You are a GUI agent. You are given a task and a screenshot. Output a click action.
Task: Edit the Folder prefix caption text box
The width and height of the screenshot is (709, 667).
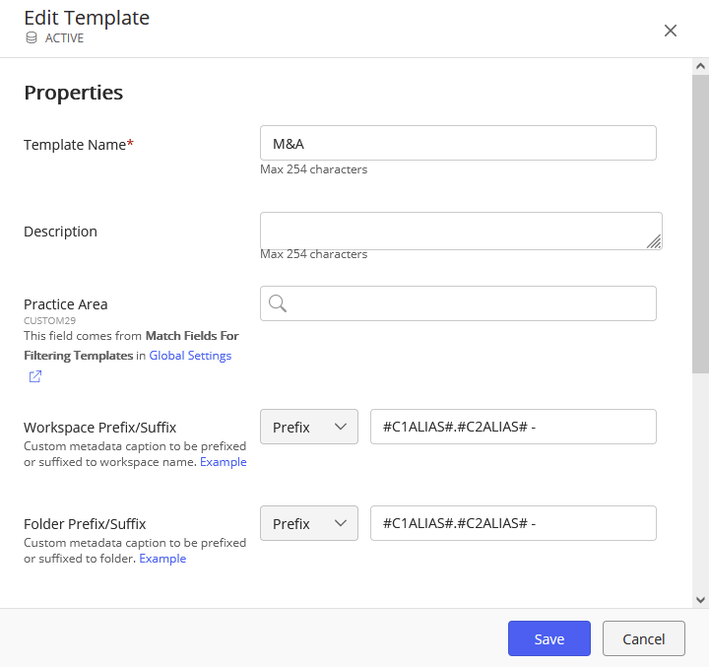click(x=512, y=523)
